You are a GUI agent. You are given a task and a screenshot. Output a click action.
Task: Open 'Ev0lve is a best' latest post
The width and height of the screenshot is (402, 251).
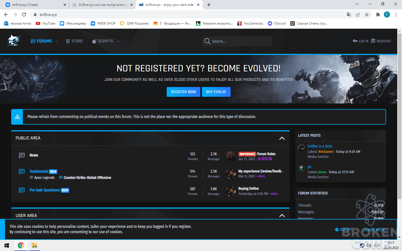tap(320, 146)
